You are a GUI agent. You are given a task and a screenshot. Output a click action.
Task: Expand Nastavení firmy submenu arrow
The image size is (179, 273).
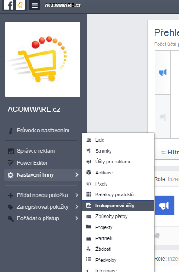(76, 174)
